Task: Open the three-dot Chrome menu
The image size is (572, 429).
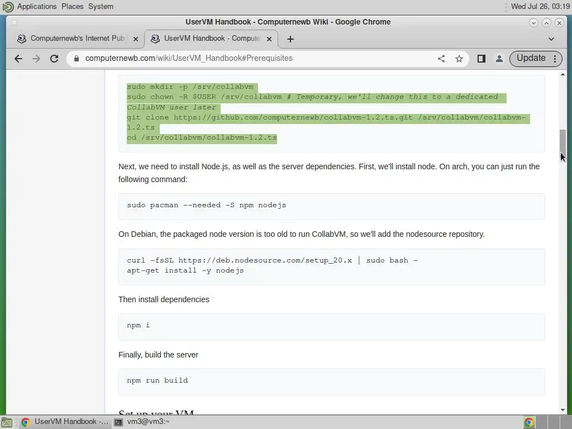Action: pyautogui.click(x=555, y=58)
